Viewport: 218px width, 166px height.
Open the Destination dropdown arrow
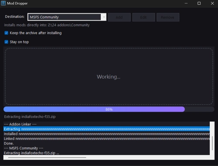coord(104,17)
